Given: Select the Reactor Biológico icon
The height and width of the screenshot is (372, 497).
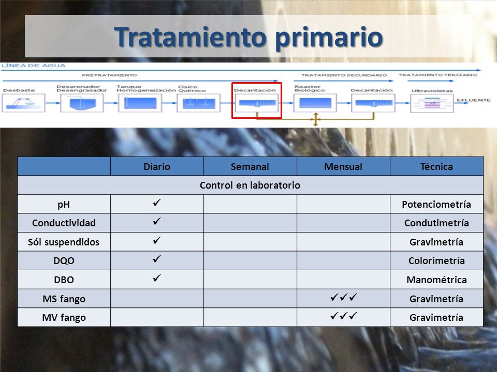Looking at the screenshot, I should tap(315, 103).
